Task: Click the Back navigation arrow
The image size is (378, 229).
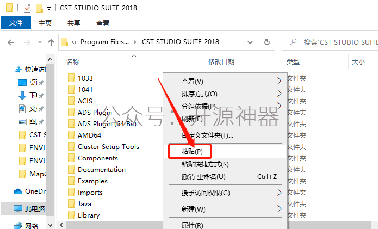Action: coord(11,42)
